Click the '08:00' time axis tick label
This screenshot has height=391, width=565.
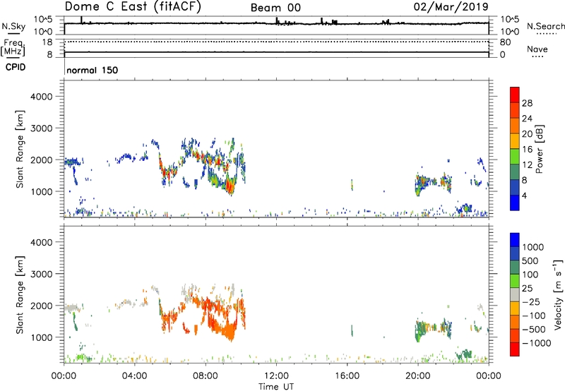206,376
